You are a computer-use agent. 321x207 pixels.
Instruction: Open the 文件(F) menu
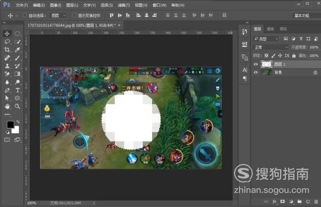click(x=22, y=5)
